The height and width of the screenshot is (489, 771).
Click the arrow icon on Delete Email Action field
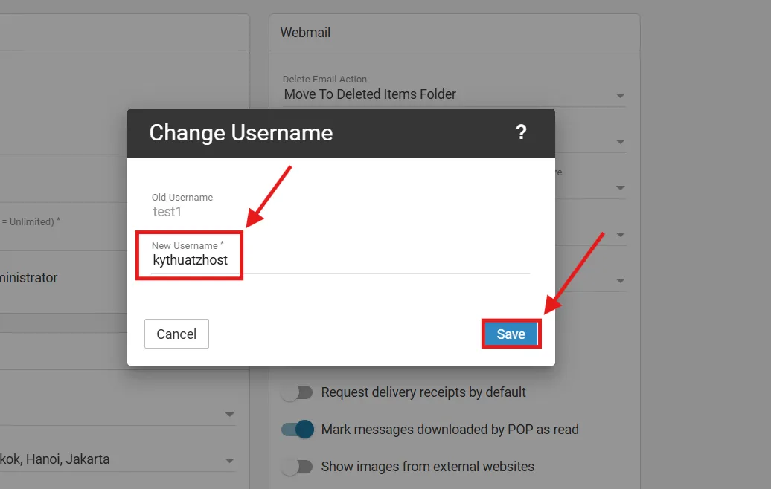point(620,95)
